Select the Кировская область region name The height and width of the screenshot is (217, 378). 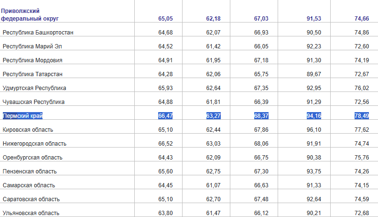click(28, 129)
